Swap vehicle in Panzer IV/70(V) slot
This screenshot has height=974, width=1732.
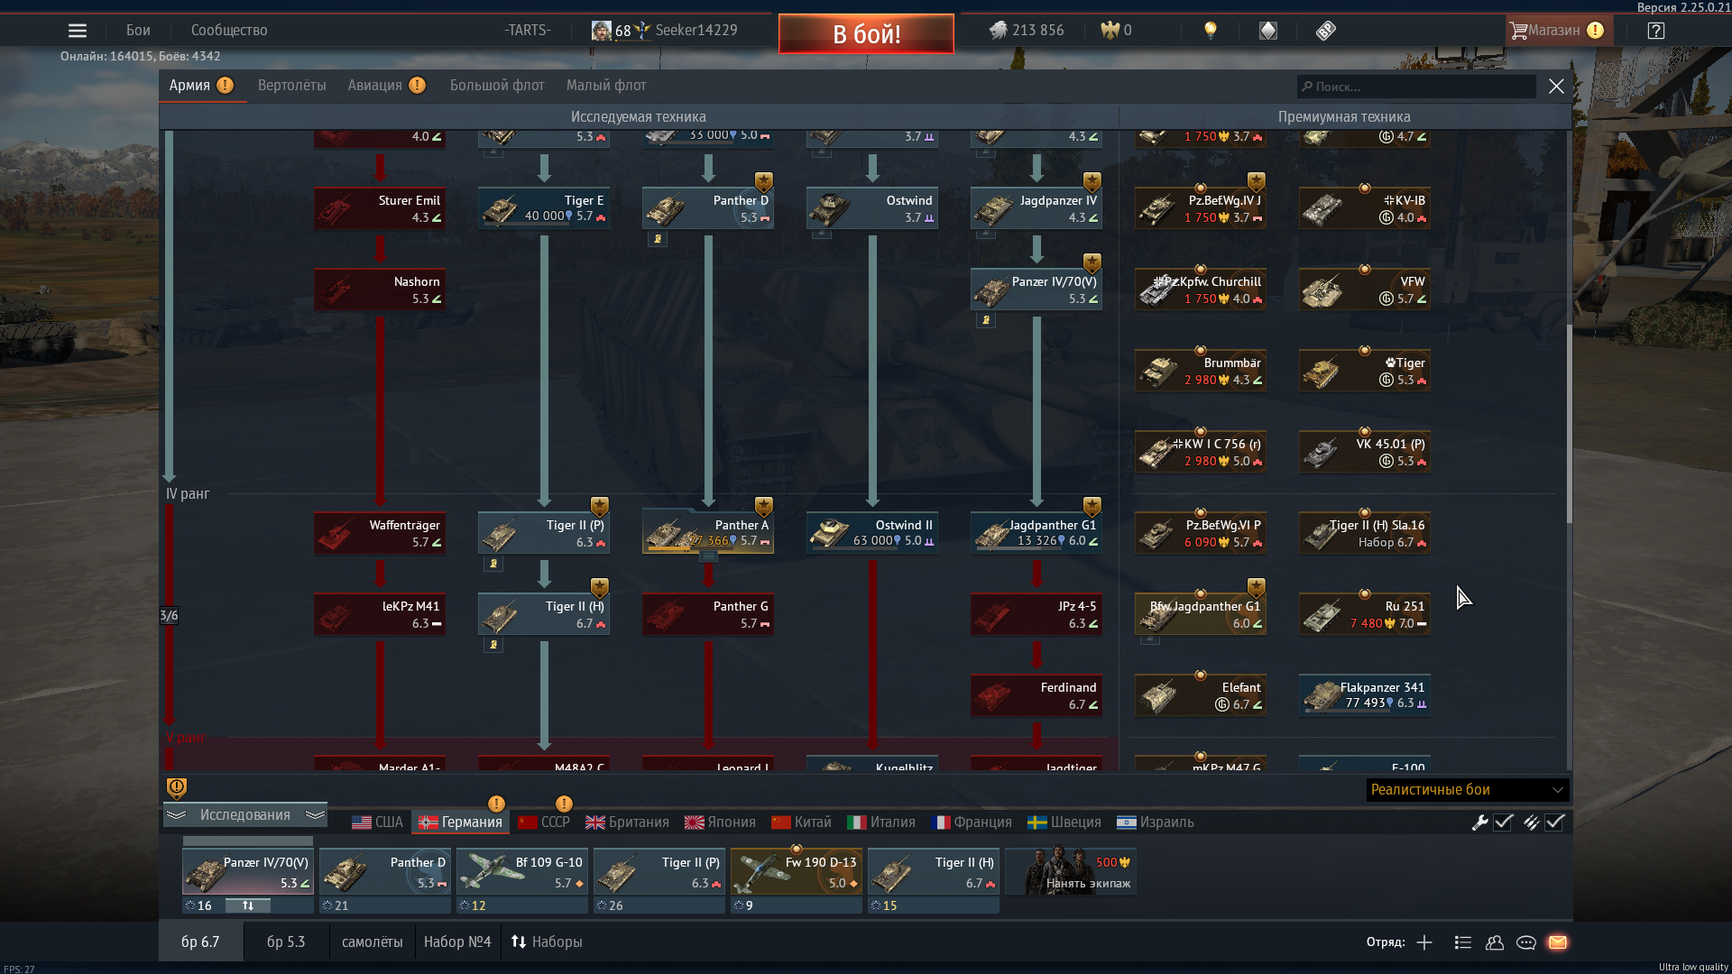(248, 905)
